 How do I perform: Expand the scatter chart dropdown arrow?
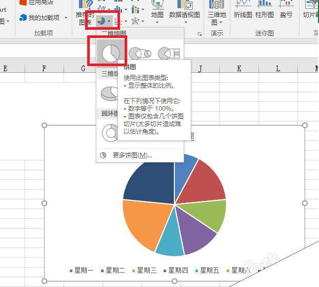pyautogui.click(x=126, y=21)
